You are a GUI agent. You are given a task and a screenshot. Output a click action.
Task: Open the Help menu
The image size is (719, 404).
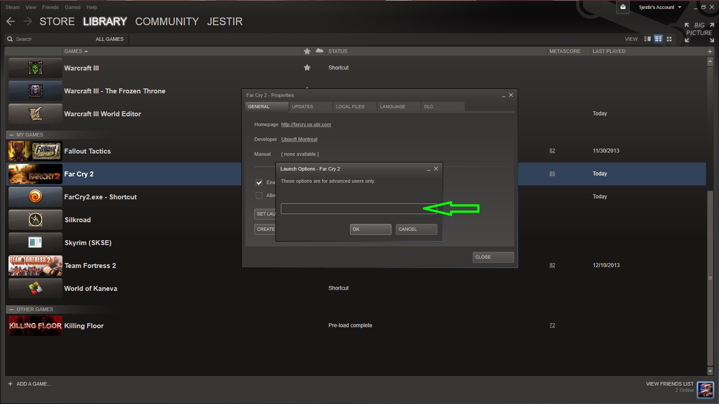click(x=92, y=7)
